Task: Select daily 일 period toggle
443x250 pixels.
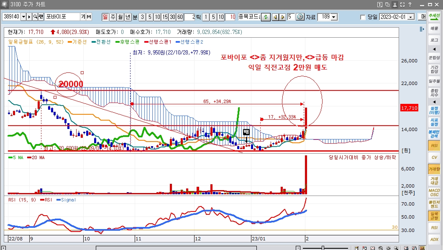Action: [x=105, y=17]
